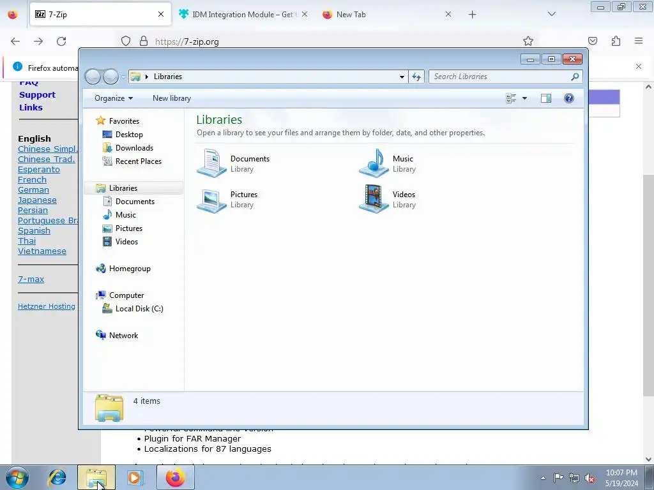Image resolution: width=654 pixels, height=490 pixels.
Task: Open recent pages dropdown in Explorer
Action: pyautogui.click(x=123, y=77)
